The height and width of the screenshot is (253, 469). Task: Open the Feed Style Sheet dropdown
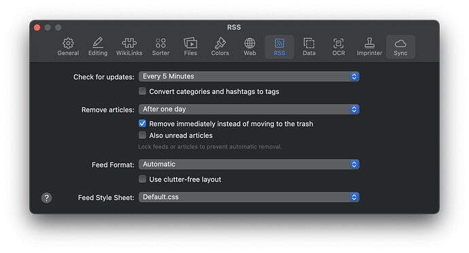[x=249, y=197]
